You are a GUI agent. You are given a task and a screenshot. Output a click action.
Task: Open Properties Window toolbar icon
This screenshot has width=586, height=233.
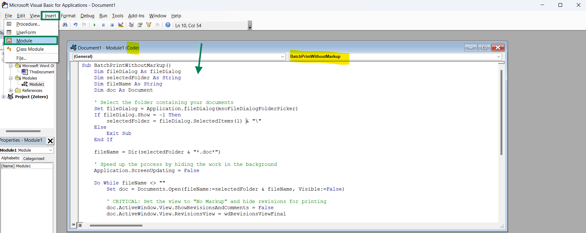(x=140, y=25)
